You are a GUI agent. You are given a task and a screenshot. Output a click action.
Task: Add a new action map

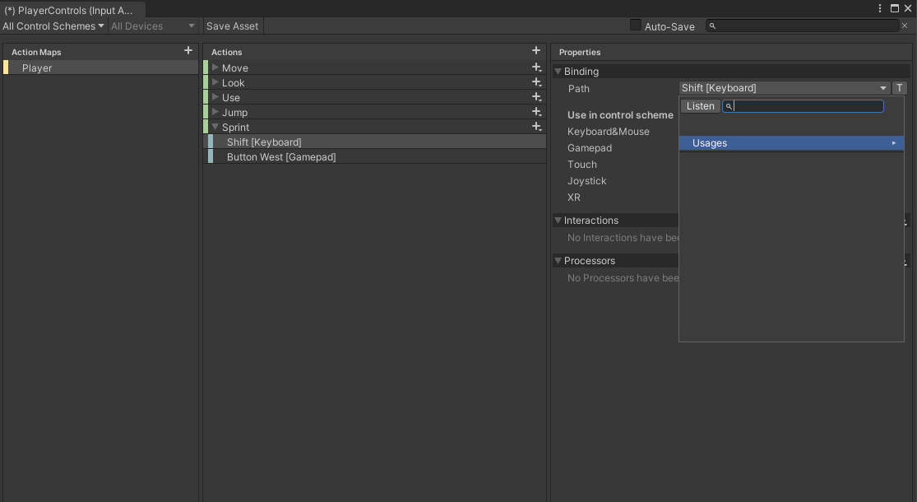[188, 51]
